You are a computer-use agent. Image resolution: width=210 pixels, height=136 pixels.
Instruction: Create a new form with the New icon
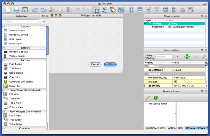[8, 10]
